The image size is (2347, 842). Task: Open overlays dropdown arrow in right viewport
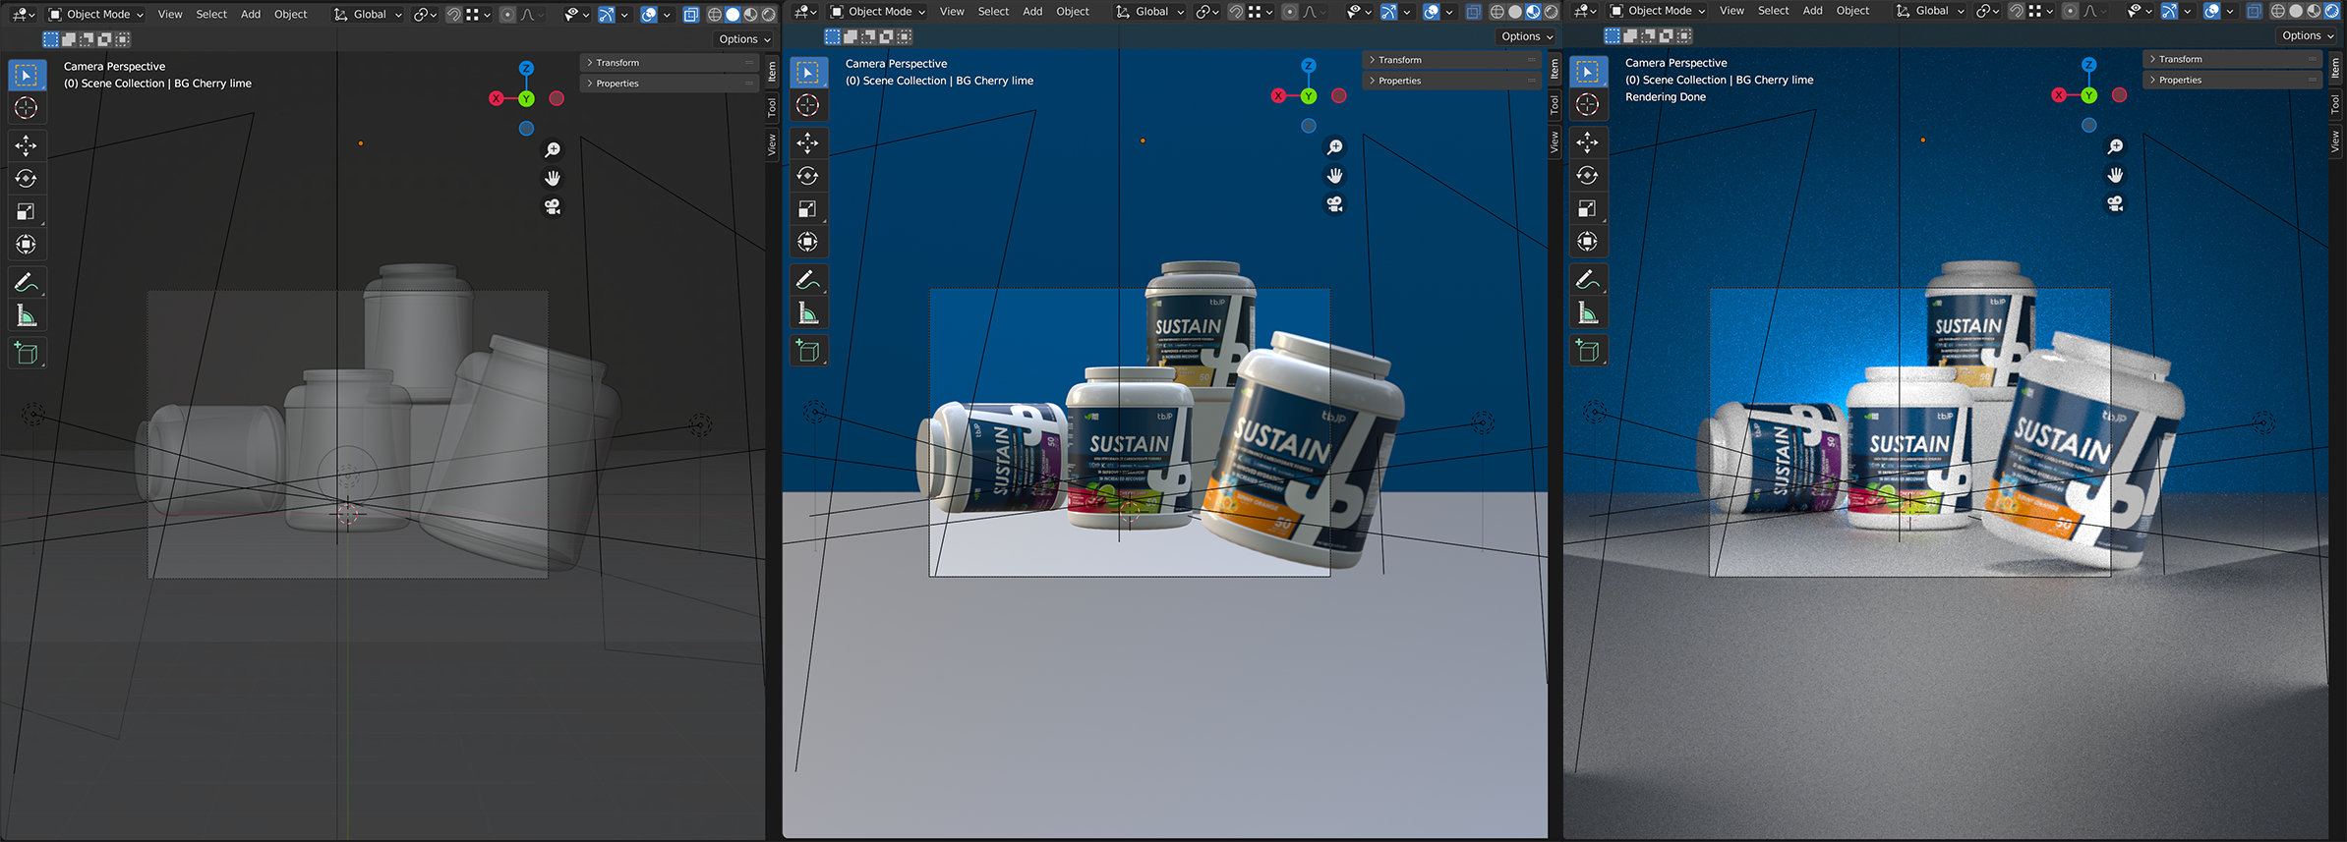2230,11
